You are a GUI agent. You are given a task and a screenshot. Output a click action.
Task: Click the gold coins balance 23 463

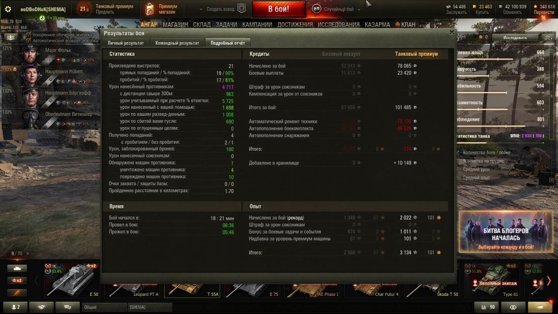point(482,7)
